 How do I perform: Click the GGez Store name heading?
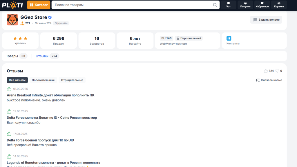point(34,17)
